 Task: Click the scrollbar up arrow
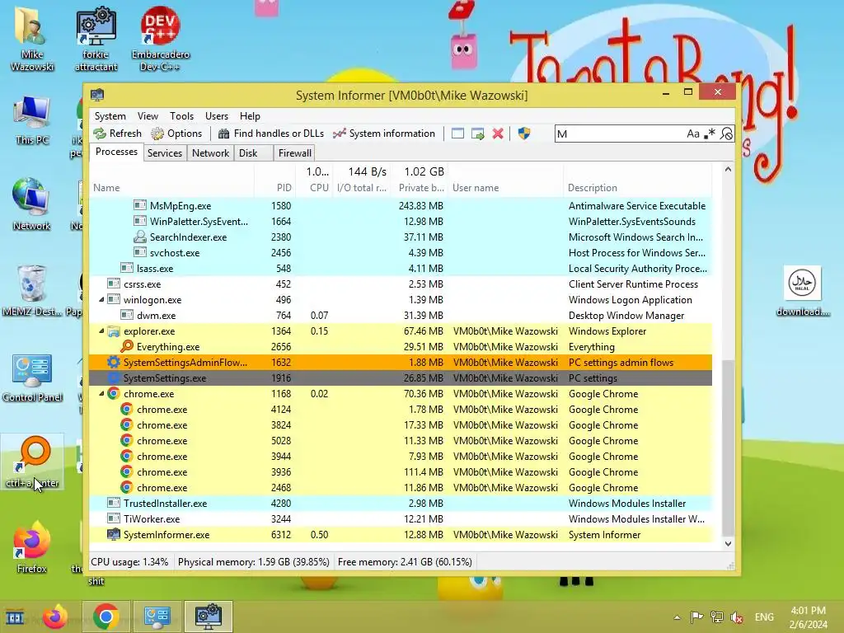click(x=728, y=169)
